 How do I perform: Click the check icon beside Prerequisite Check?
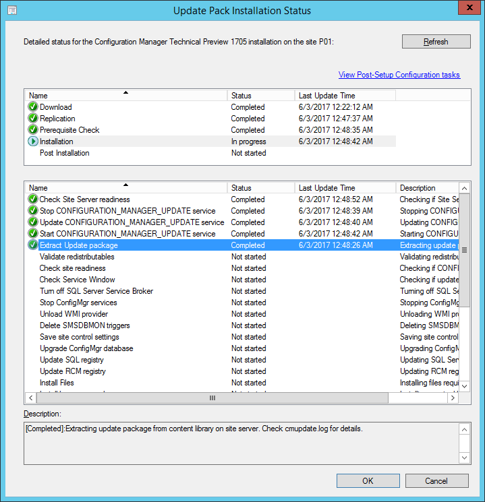pos(32,130)
